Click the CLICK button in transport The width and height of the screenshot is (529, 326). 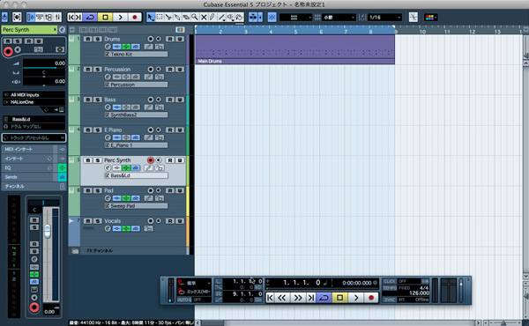(390, 281)
